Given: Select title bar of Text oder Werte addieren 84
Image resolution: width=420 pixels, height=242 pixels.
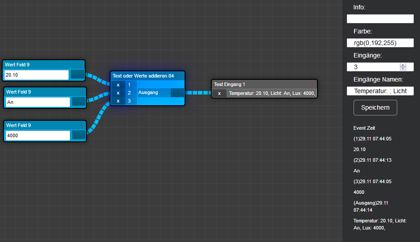Looking at the screenshot, I should point(148,76).
